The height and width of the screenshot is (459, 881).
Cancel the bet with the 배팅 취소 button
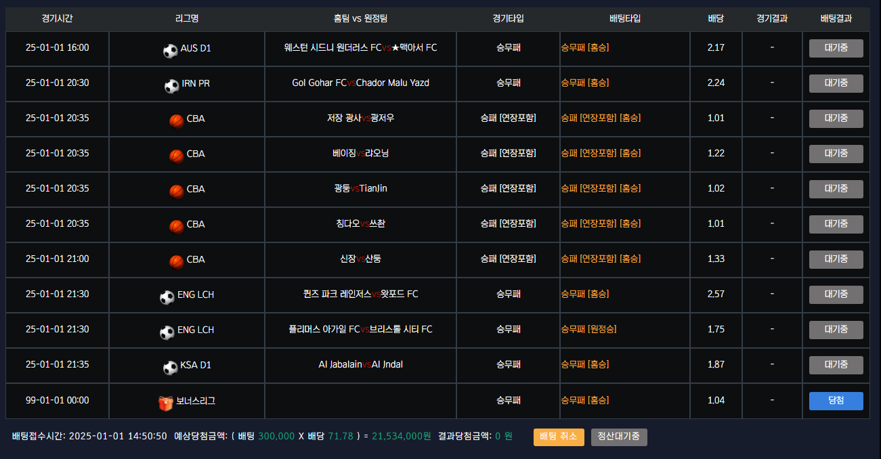(x=559, y=437)
